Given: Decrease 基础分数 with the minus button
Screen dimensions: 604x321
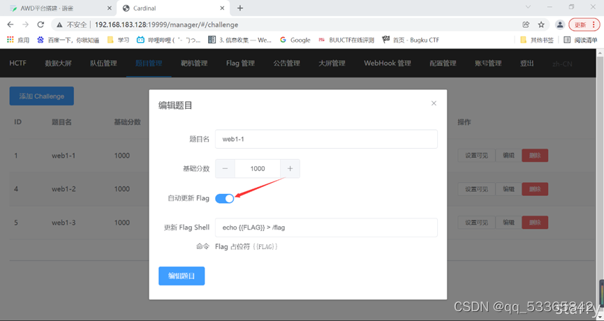Looking at the screenshot, I should 226,169.
